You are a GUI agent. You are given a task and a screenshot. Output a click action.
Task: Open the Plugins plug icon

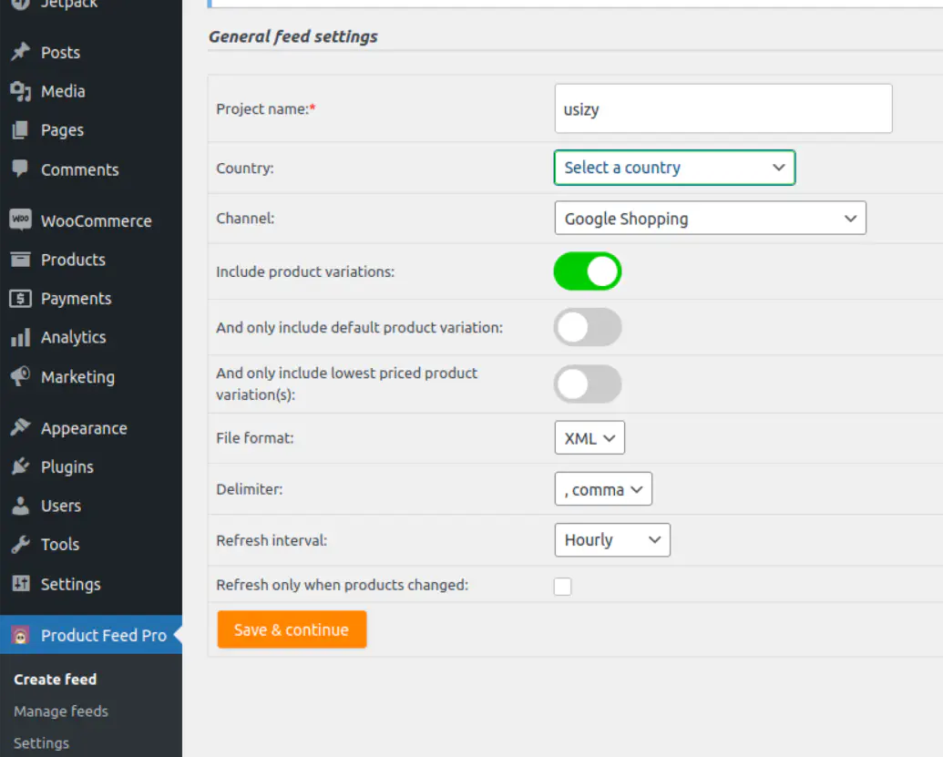coord(20,467)
